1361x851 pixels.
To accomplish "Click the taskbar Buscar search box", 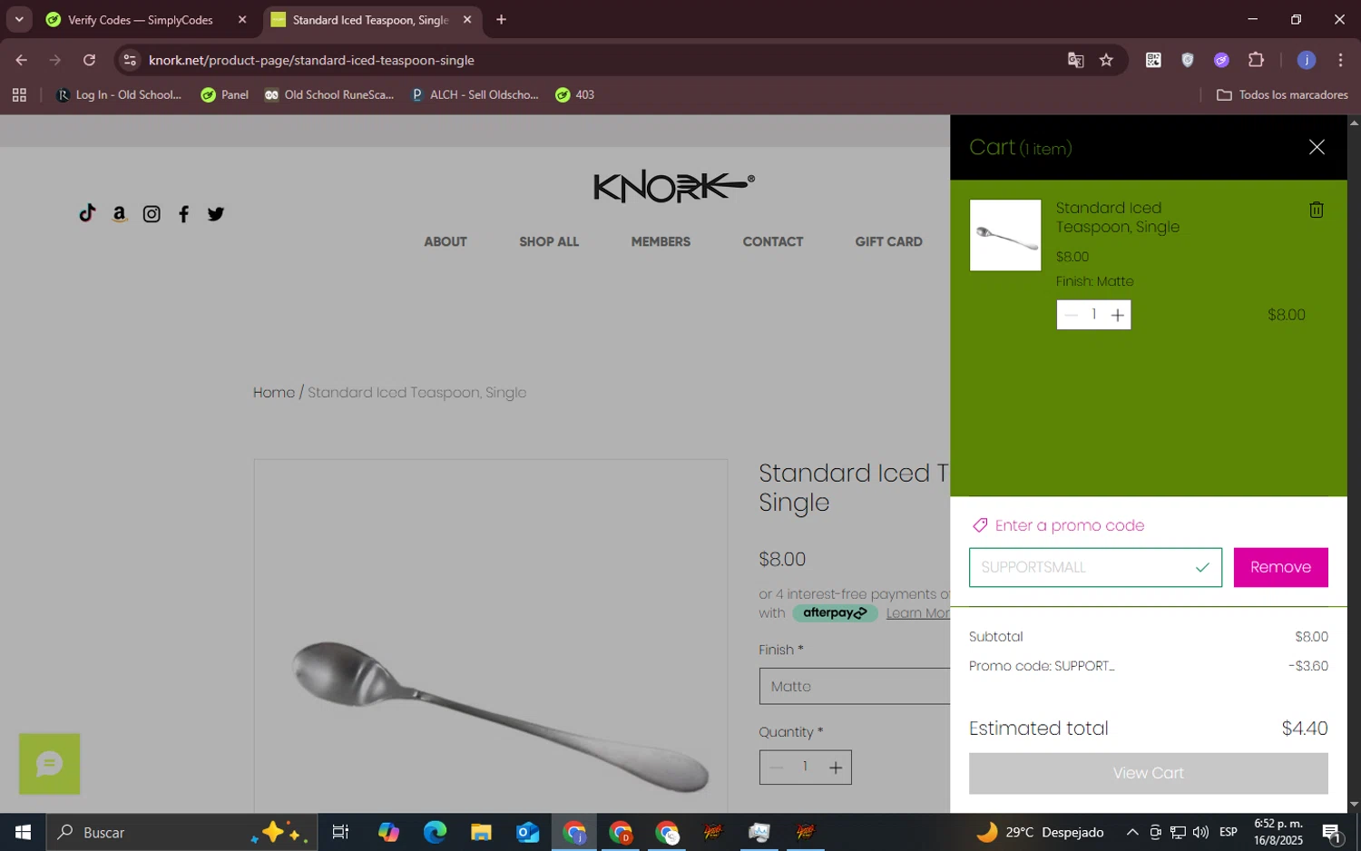I will pyautogui.click(x=181, y=832).
